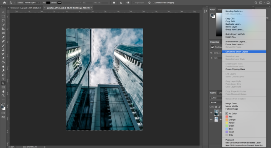Screen dimensions: 271x148
Task: Choose Convert to Smart Object
Action: pos(244,52)
